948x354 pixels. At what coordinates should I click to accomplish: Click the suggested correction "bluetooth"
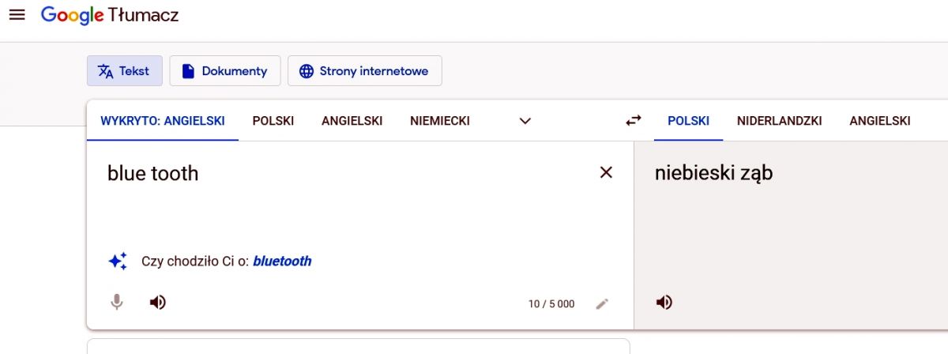pyautogui.click(x=282, y=261)
